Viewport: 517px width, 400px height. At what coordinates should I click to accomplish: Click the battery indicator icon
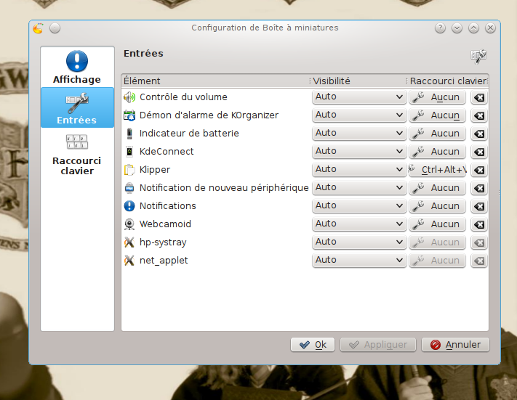point(129,134)
